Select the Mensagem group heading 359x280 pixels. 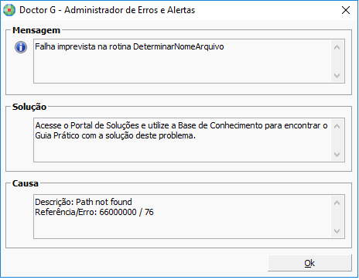[x=36, y=30]
